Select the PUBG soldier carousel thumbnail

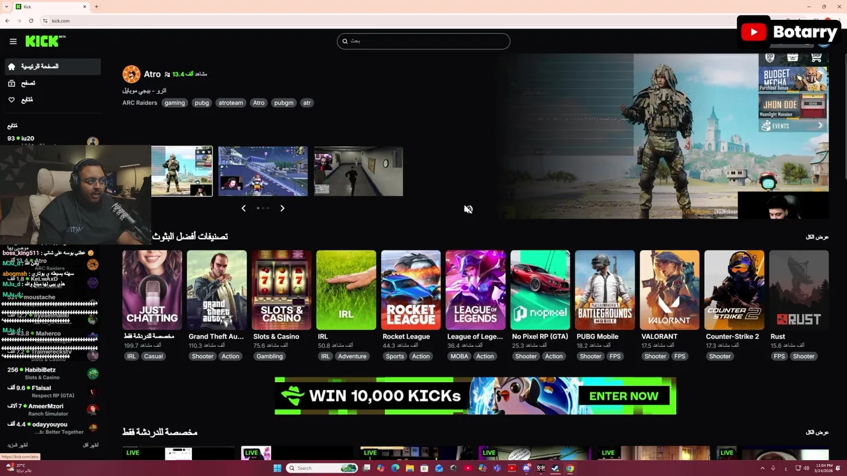click(x=182, y=171)
